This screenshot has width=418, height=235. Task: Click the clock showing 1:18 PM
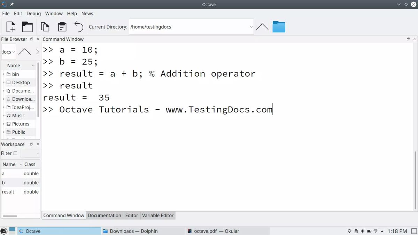pos(397,231)
